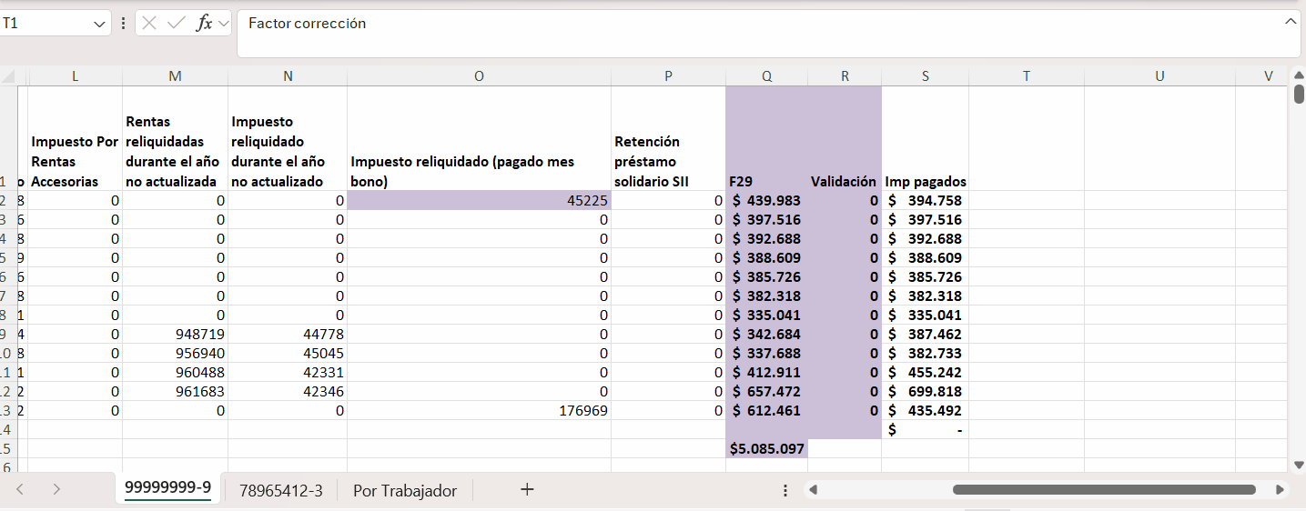Select the F29 total cell $5.085.097
Image resolution: width=1306 pixels, height=511 pixels.
(x=767, y=448)
